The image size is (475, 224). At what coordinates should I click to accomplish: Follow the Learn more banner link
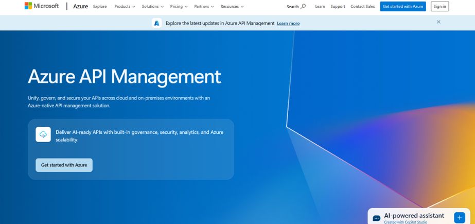[x=288, y=23]
